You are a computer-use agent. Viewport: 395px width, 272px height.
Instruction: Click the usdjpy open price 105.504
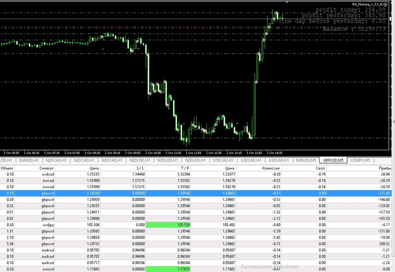tap(93, 225)
